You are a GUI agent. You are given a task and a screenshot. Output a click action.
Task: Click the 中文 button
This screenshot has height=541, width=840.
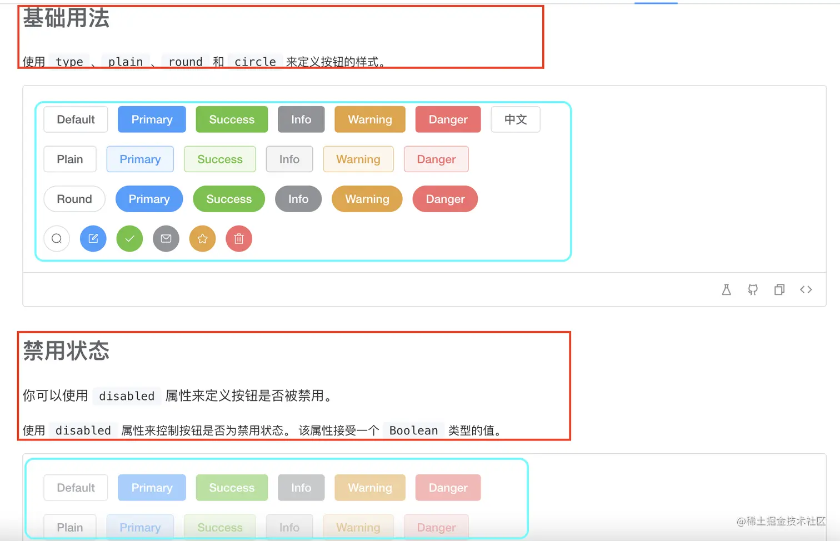tap(515, 119)
